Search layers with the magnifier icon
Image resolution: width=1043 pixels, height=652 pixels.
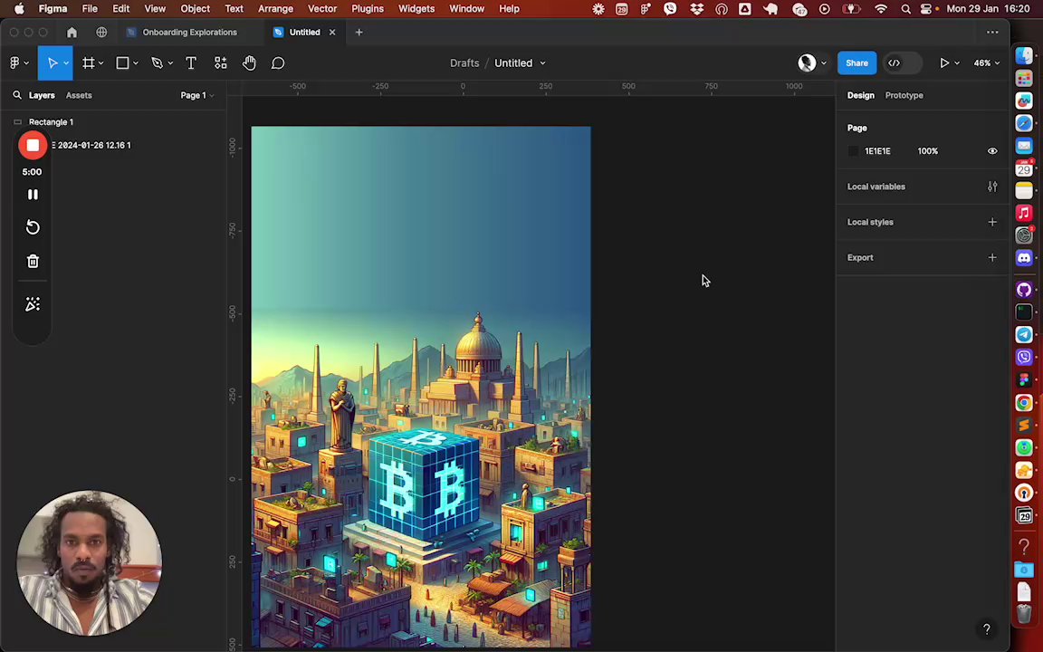click(x=17, y=95)
